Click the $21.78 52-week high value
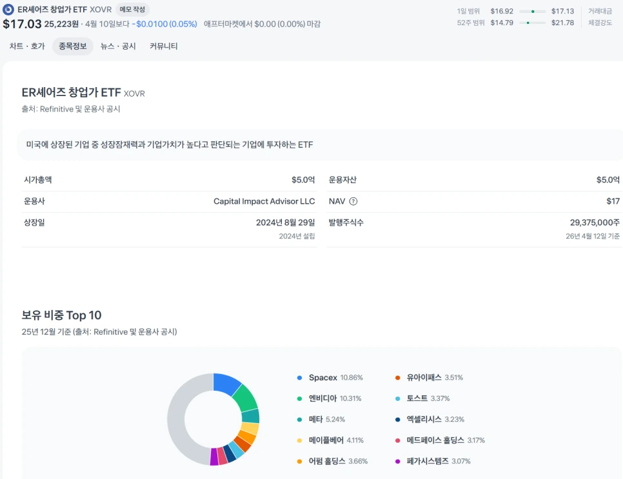 click(x=562, y=23)
